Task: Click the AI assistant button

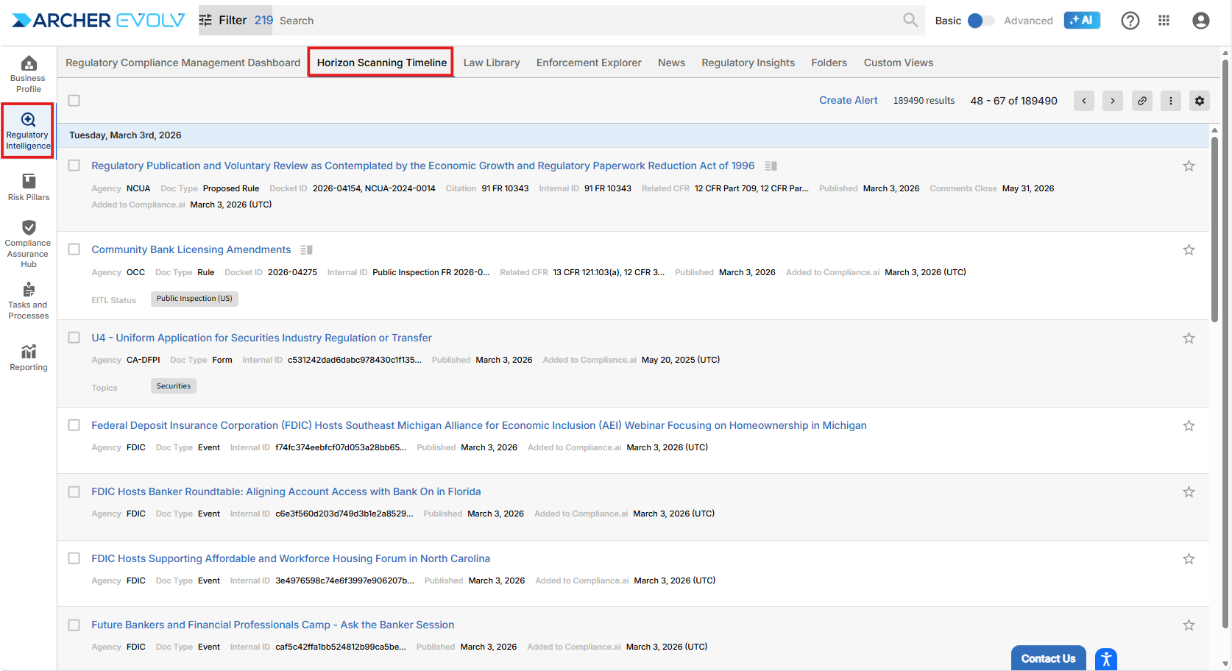Action: 1081,21
